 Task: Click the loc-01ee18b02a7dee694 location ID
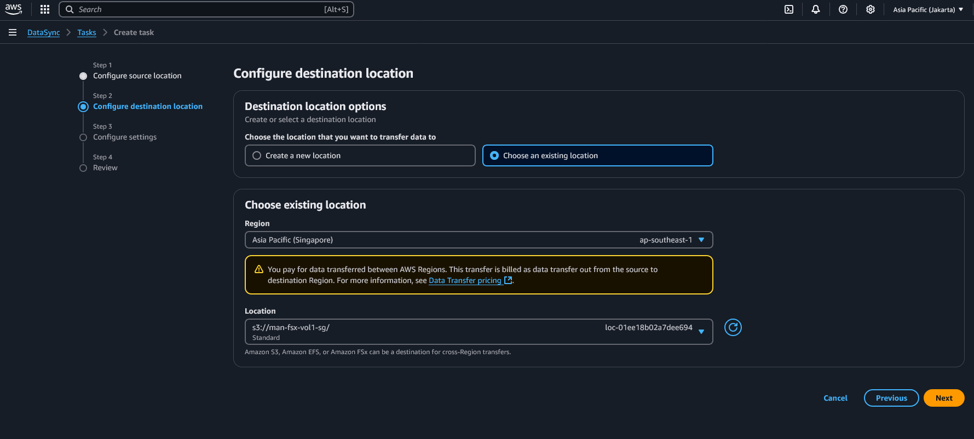click(648, 327)
